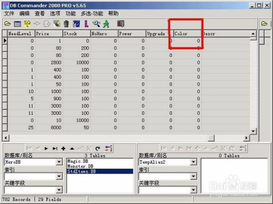Open the 帮助 (Help) menu
This screenshot has width=273, height=204.
(x=113, y=14)
